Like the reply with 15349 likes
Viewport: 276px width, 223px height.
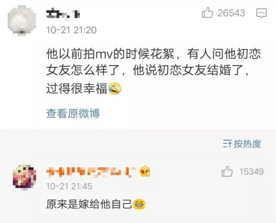(227, 171)
